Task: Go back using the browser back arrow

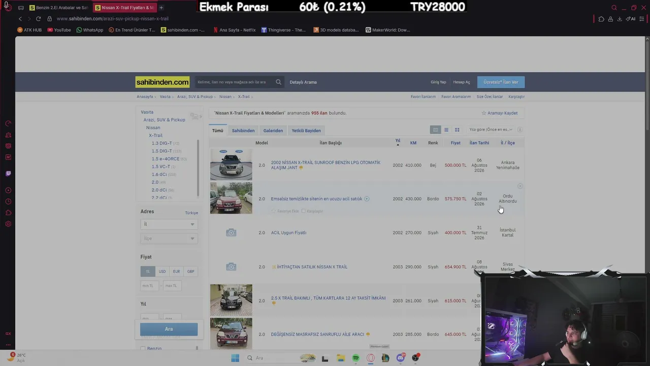Action: click(x=20, y=19)
